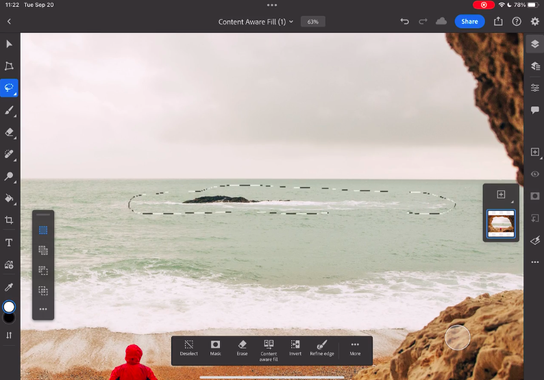Switch to Subtract from selection mode

click(43, 270)
